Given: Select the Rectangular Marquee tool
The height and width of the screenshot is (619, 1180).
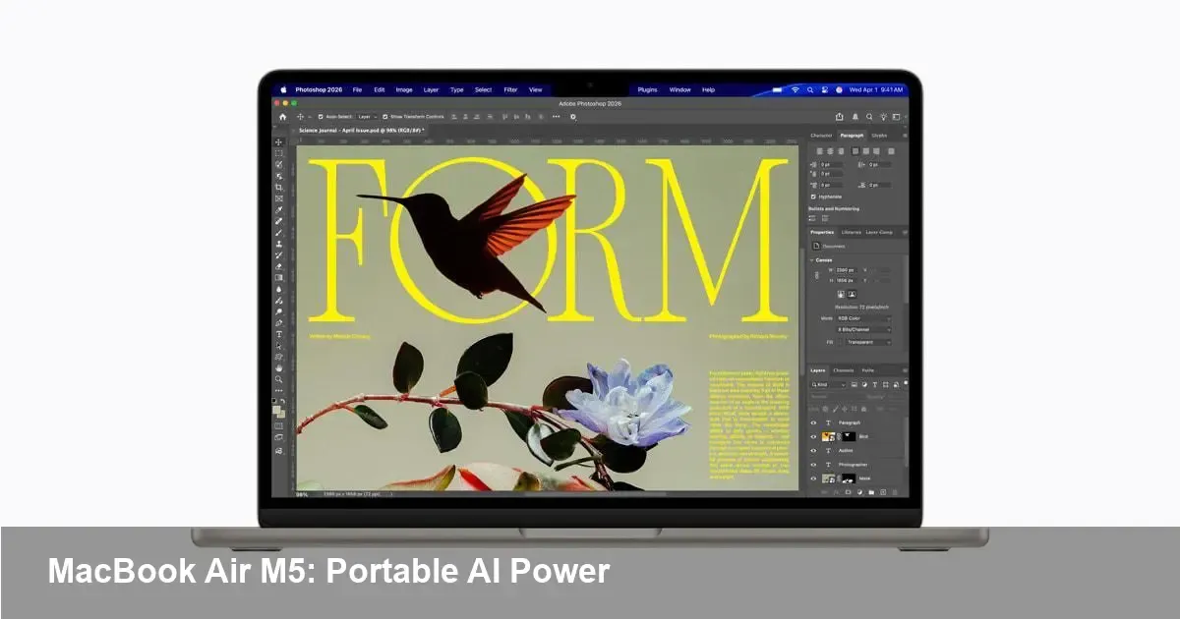Looking at the screenshot, I should click(279, 153).
